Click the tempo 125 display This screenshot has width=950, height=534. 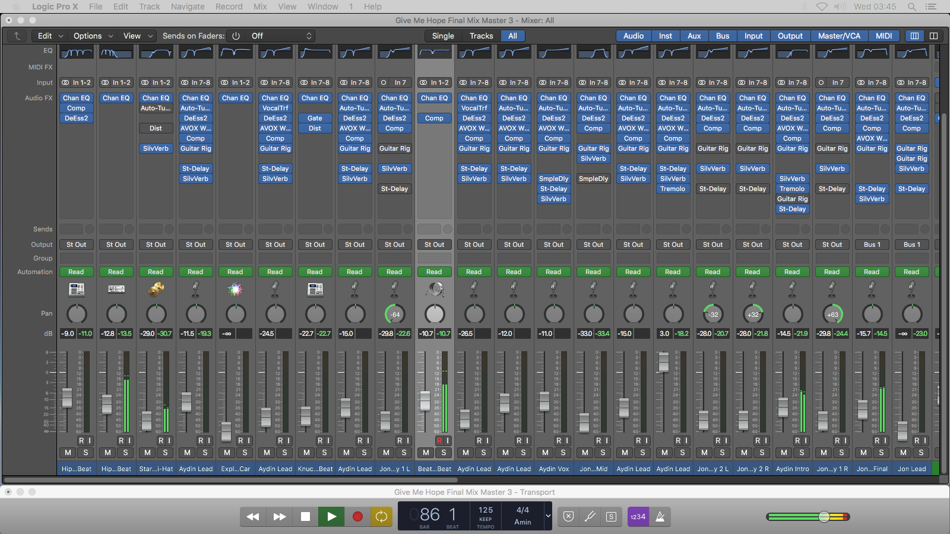pyautogui.click(x=486, y=510)
